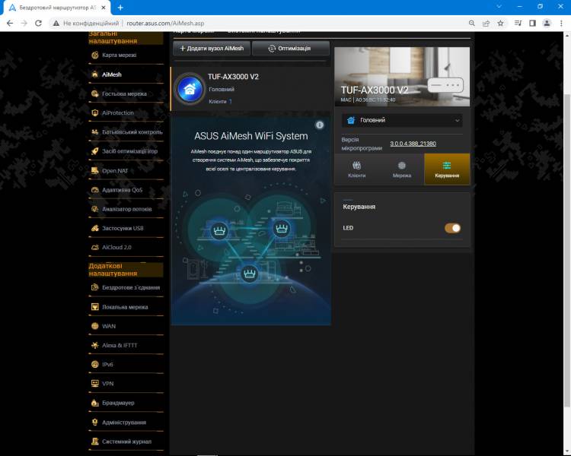Image resolution: width=571 pixels, height=456 pixels.
Task: Open Локальна мережа LAN icon
Action: [x=94, y=307]
